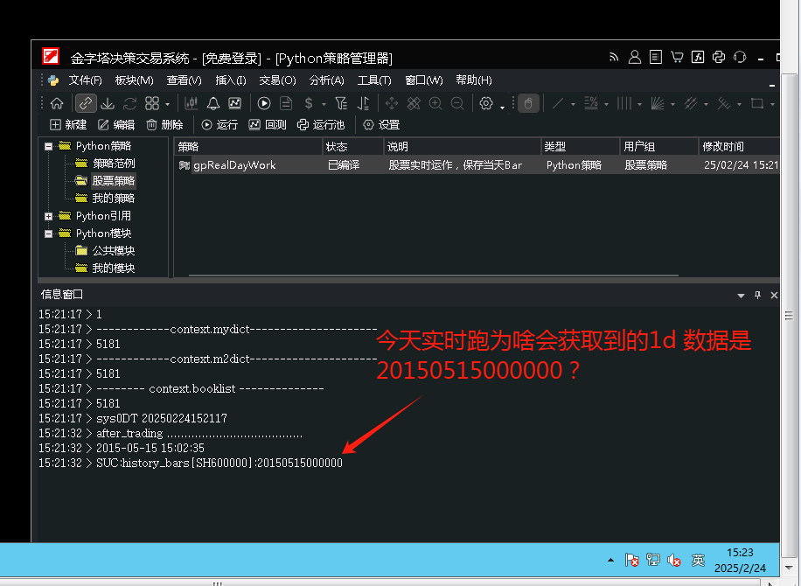Click the headset customer service icon
This screenshot has width=801, height=586.
pyautogui.click(x=740, y=58)
